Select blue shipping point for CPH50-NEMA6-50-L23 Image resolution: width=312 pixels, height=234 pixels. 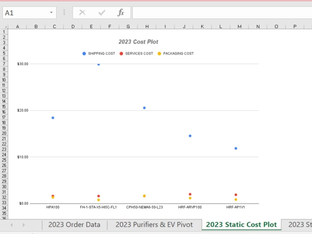(x=144, y=108)
